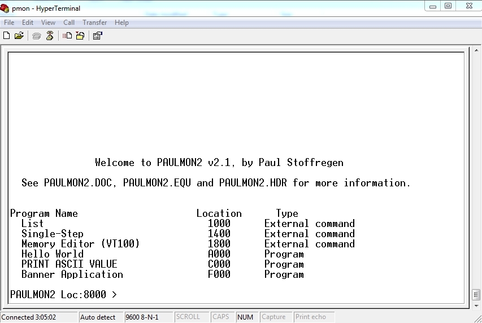
Task: Click the CAPS status indicator
Action: (x=223, y=317)
